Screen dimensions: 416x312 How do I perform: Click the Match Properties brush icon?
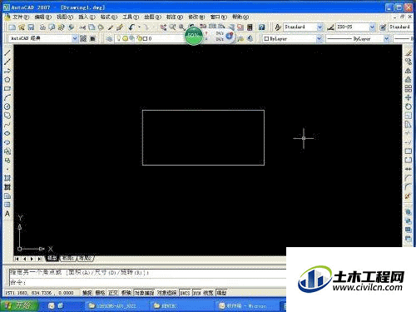(x=120, y=27)
